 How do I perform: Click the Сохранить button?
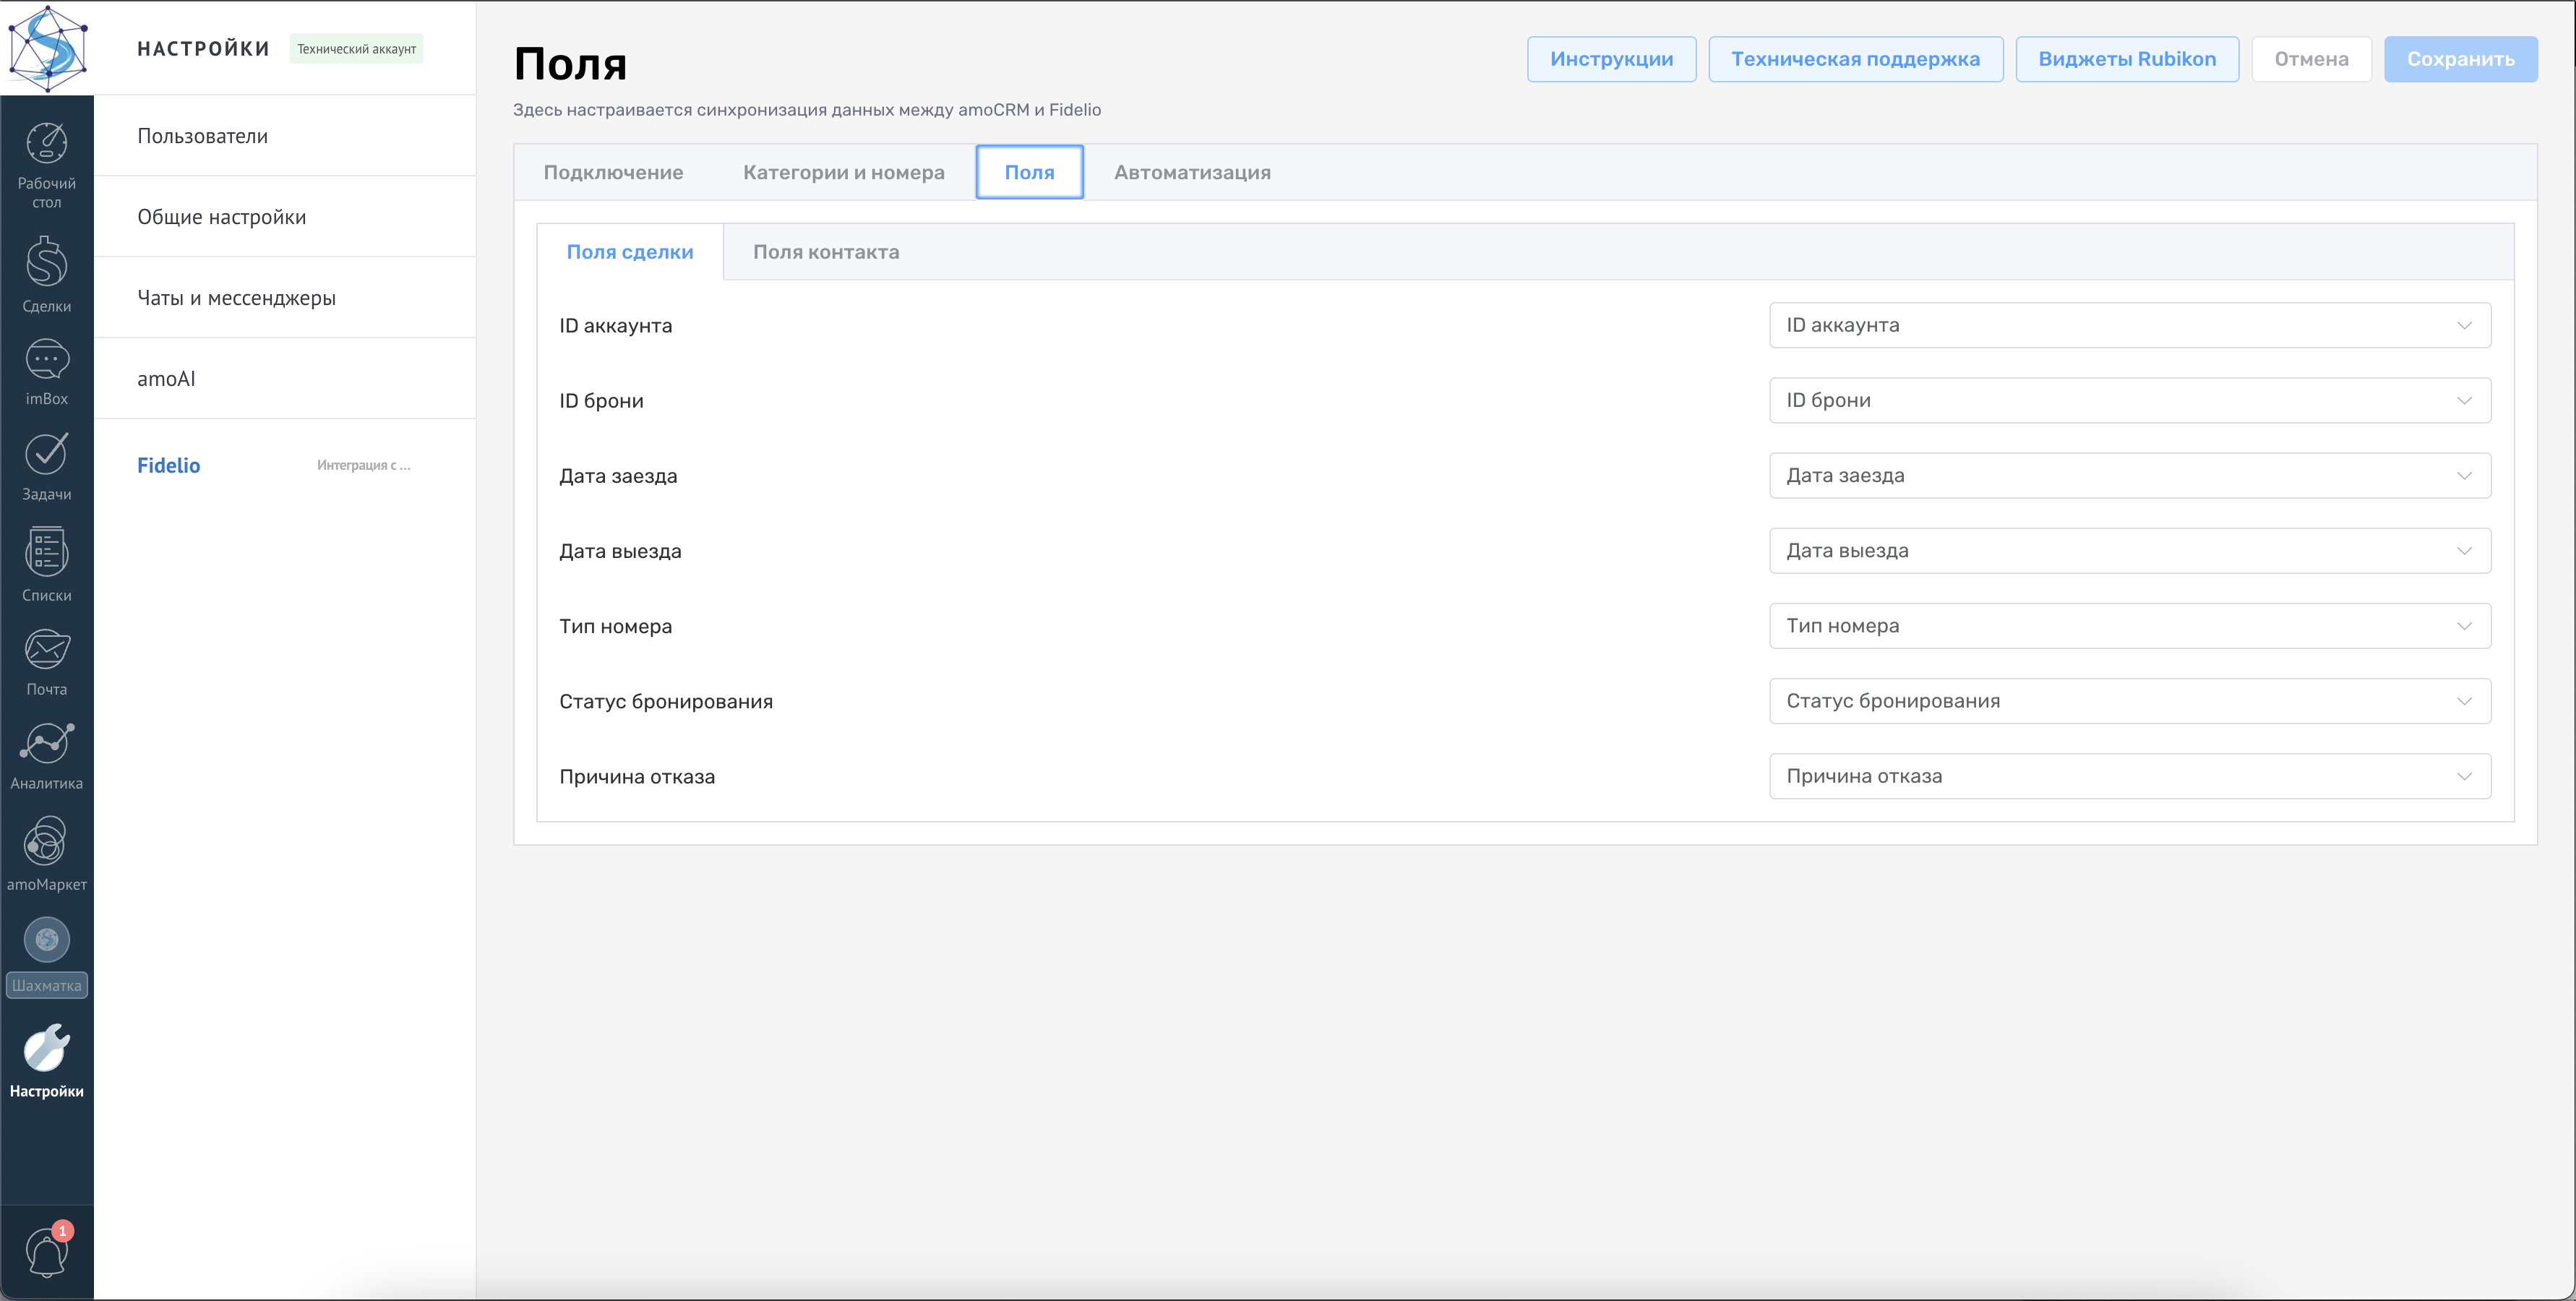click(2460, 59)
